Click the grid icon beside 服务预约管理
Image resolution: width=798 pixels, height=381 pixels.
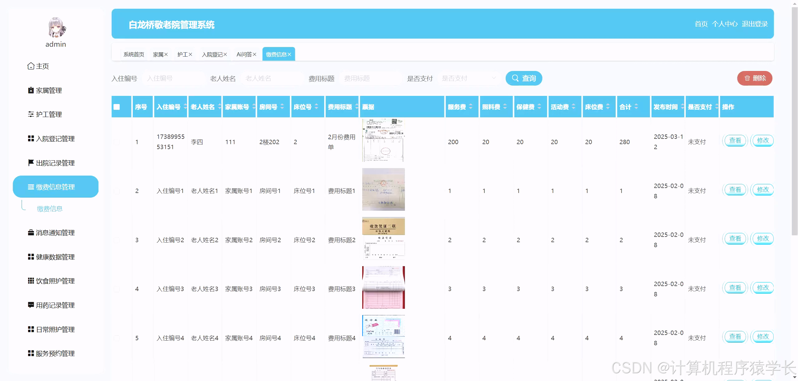click(31, 353)
